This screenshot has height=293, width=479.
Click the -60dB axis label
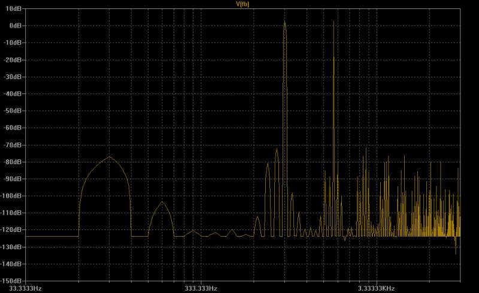[13, 128]
